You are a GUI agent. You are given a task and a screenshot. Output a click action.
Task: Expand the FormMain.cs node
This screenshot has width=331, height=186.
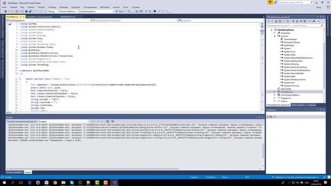[x=275, y=92]
